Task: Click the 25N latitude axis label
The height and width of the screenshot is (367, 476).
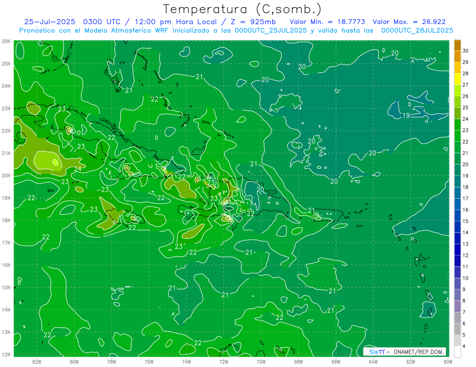Action: 6,63
